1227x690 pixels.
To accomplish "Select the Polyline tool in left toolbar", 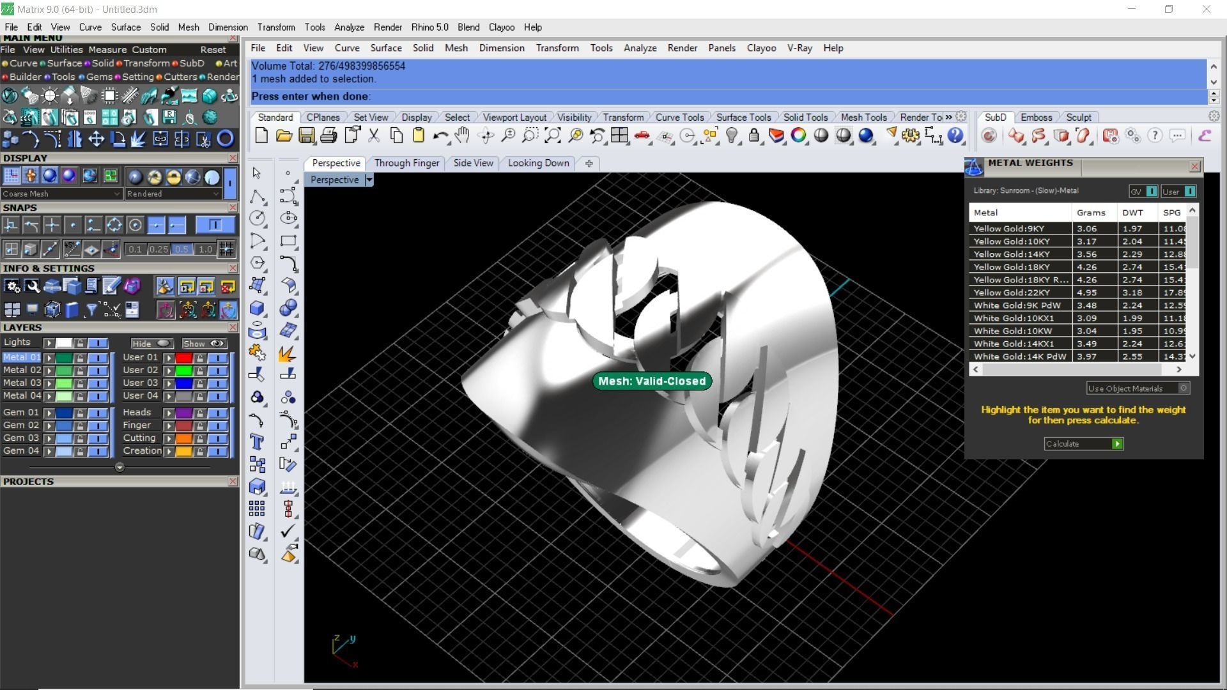I will click(257, 196).
